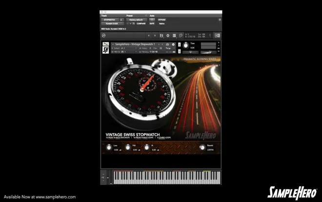Open the floppy disk save menu
This screenshot has height=202, width=322.
click(x=161, y=36)
